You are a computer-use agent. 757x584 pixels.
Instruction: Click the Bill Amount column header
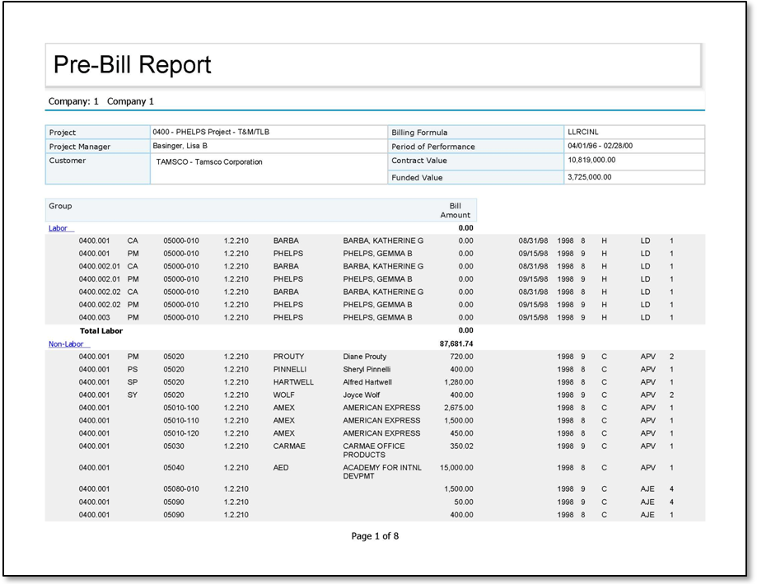pyautogui.click(x=456, y=210)
